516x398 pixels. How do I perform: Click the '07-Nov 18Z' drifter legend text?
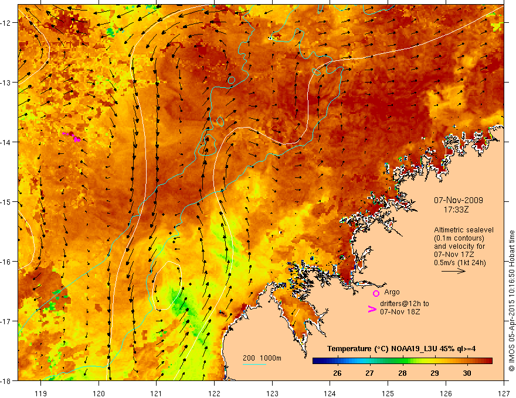coord(400,312)
